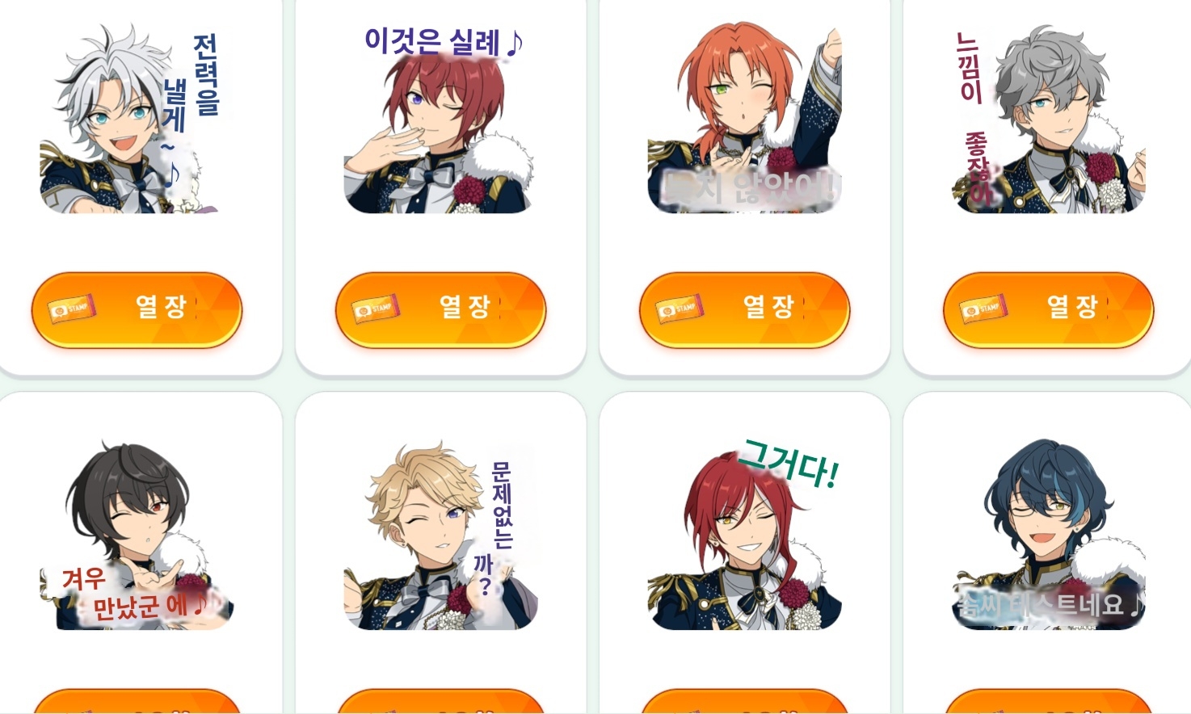The width and height of the screenshot is (1191, 714).
Task: Select the 그거다! red-haired stamp
Action: [x=744, y=534]
